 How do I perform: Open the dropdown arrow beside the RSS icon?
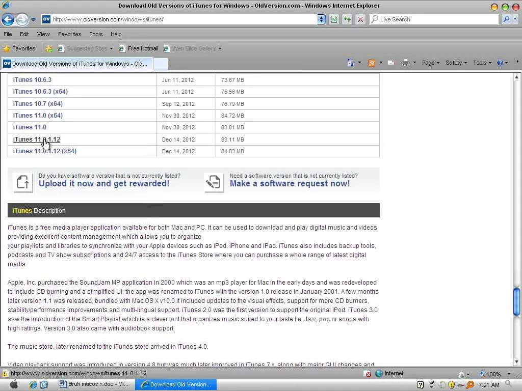tap(381, 63)
